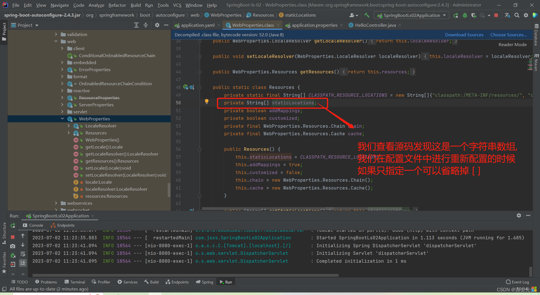Viewport: 540px width, 295px height.
Task: Open run configuration SpringBootLs02Application dropdown
Action: click(x=411, y=15)
